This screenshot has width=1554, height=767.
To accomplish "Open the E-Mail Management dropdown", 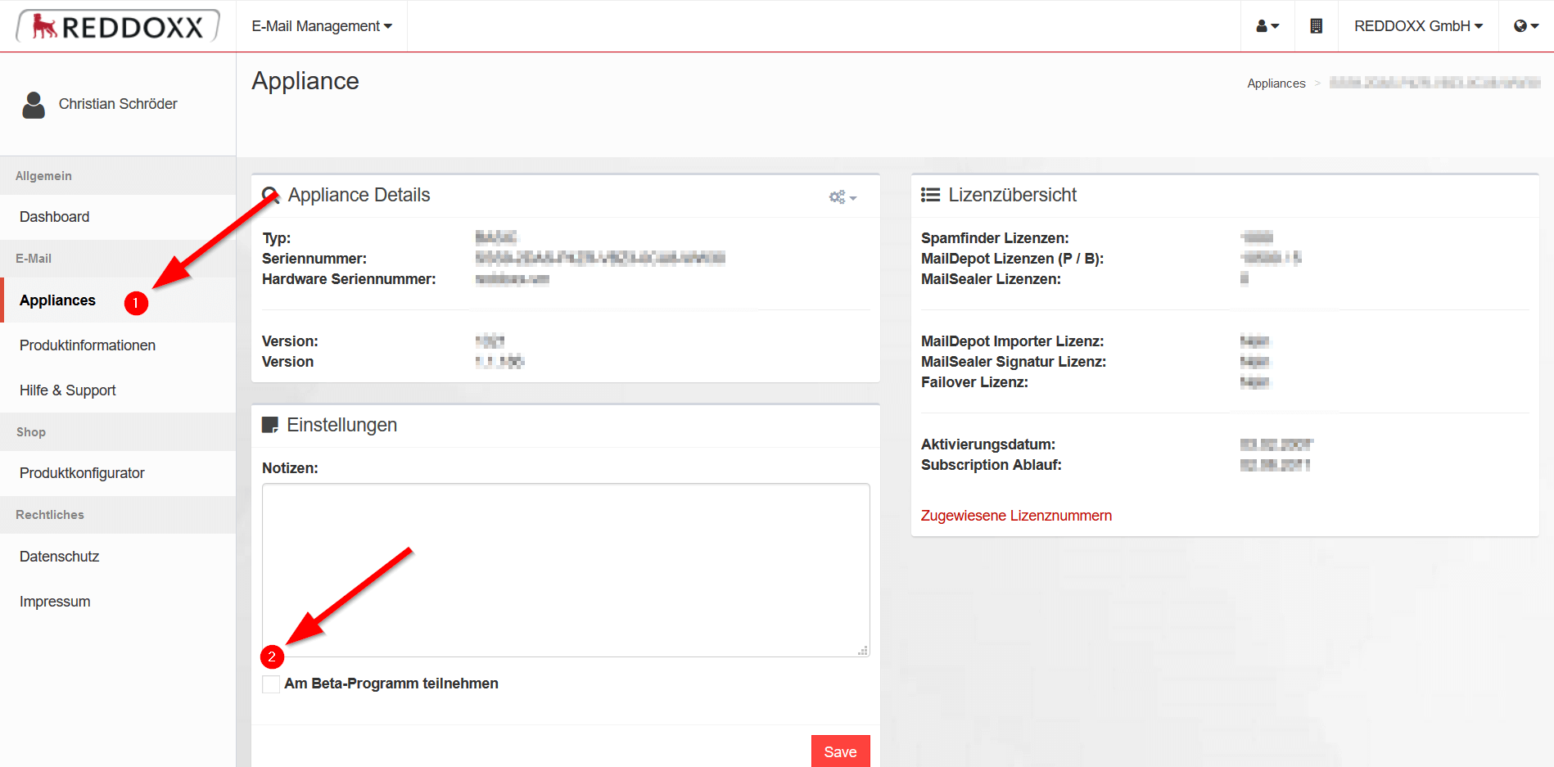I will coord(321,25).
